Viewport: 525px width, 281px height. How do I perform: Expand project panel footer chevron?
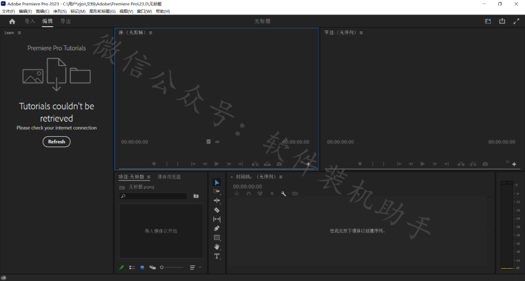coord(200,267)
